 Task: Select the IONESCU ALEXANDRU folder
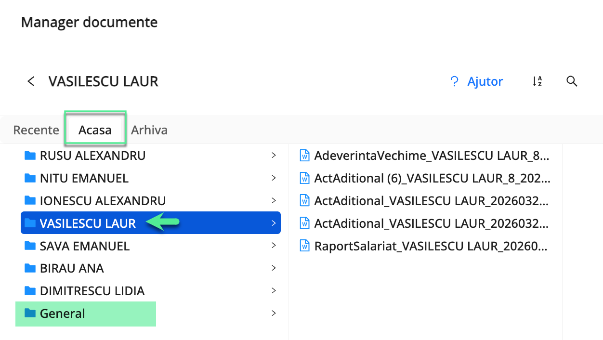[x=151, y=201]
